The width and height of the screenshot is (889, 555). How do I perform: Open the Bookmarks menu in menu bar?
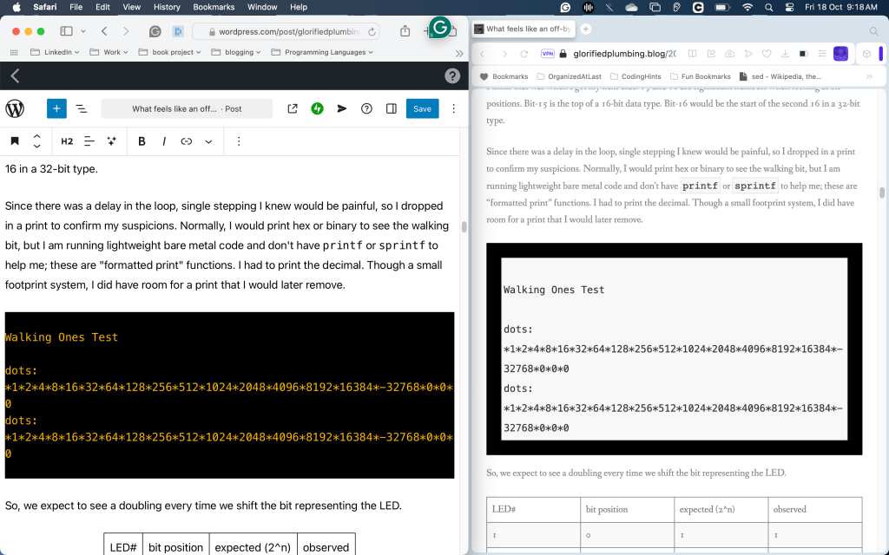pos(214,7)
